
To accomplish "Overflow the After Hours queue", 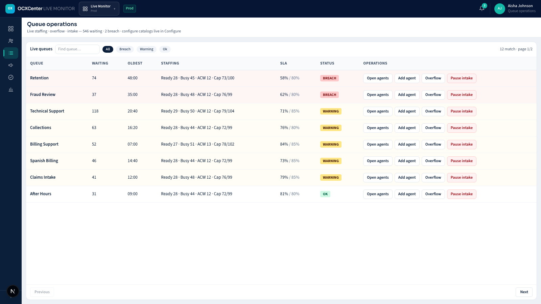I will (x=433, y=194).
